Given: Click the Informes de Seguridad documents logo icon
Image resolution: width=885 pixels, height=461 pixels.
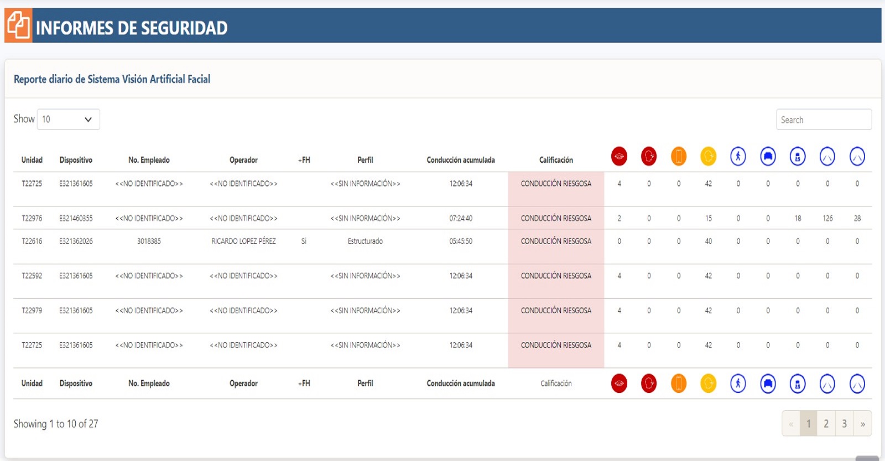Looking at the screenshot, I should click(18, 25).
